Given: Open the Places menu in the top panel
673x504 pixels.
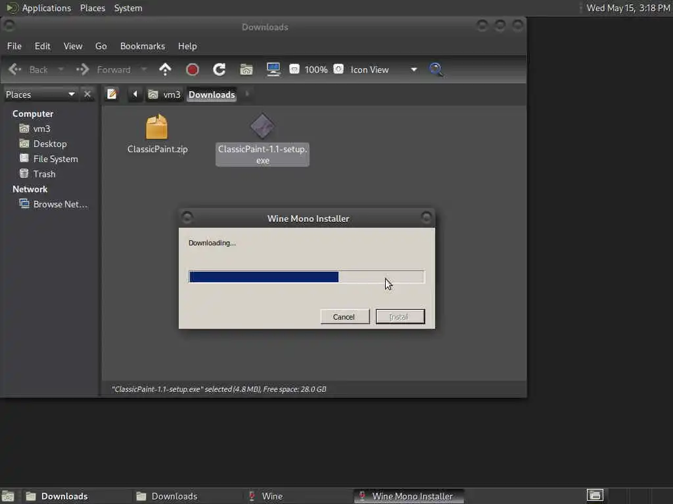Looking at the screenshot, I should [x=93, y=8].
